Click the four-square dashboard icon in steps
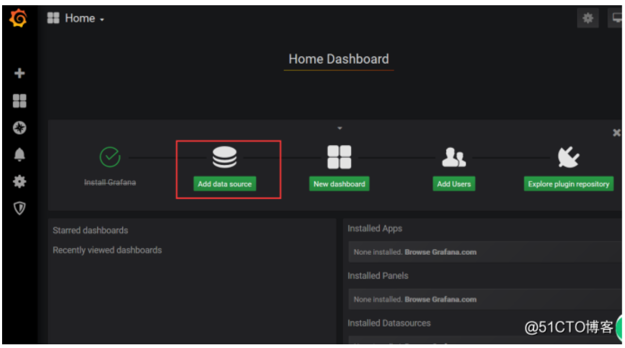 coord(339,157)
